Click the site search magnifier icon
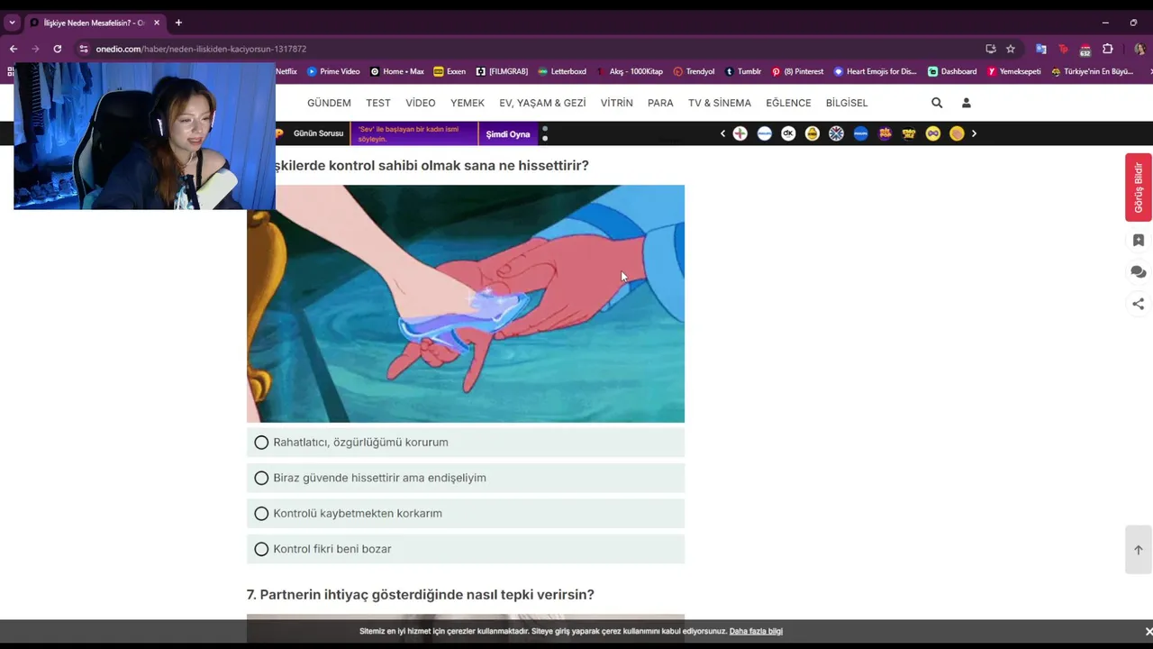This screenshot has height=649, width=1153. click(x=937, y=103)
